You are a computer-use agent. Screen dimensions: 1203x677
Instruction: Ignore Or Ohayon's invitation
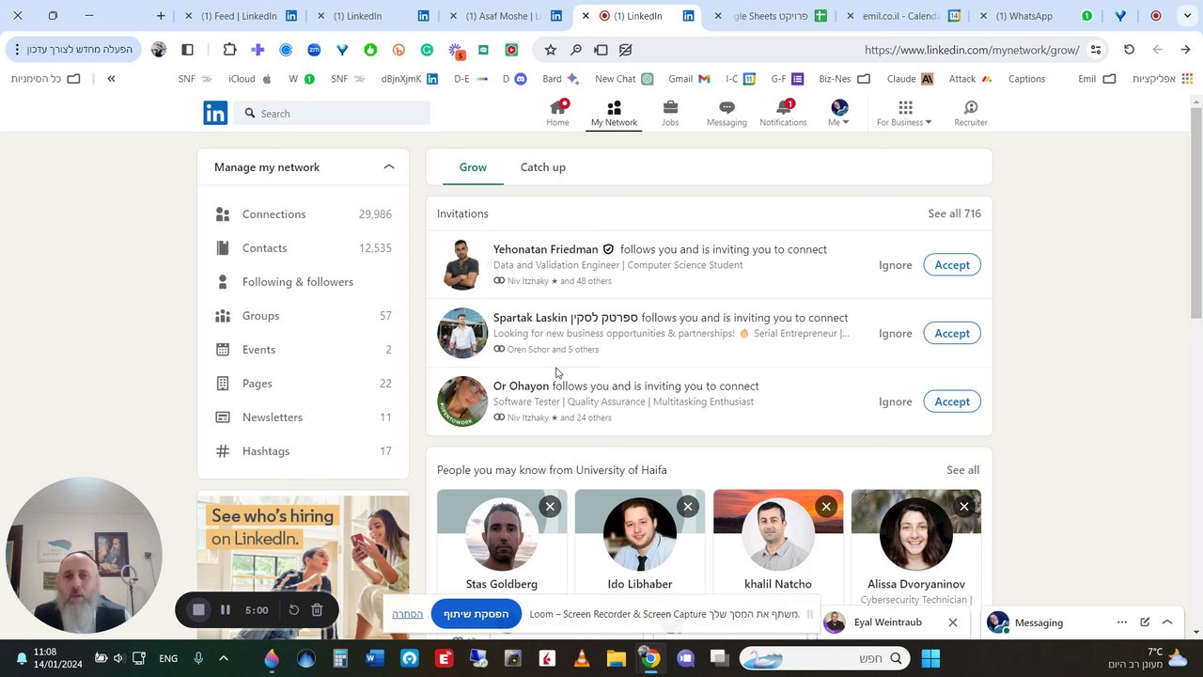(896, 401)
